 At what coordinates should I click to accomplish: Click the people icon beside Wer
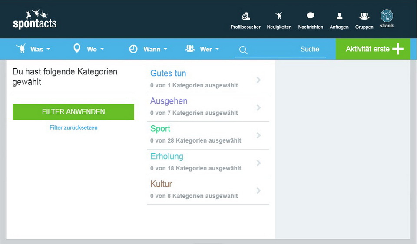click(190, 48)
